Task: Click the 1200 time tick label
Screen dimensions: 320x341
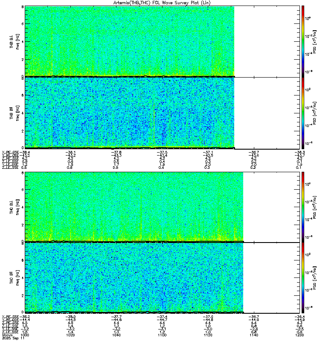Action: pyautogui.click(x=300, y=335)
